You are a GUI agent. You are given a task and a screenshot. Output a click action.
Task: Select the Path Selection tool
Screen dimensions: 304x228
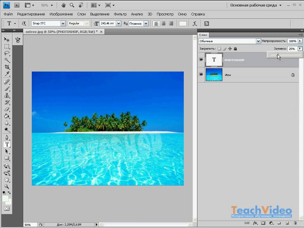point(7,151)
